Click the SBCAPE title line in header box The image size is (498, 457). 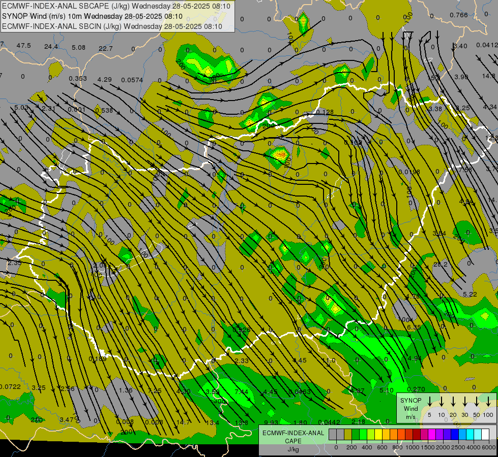(x=116, y=6)
